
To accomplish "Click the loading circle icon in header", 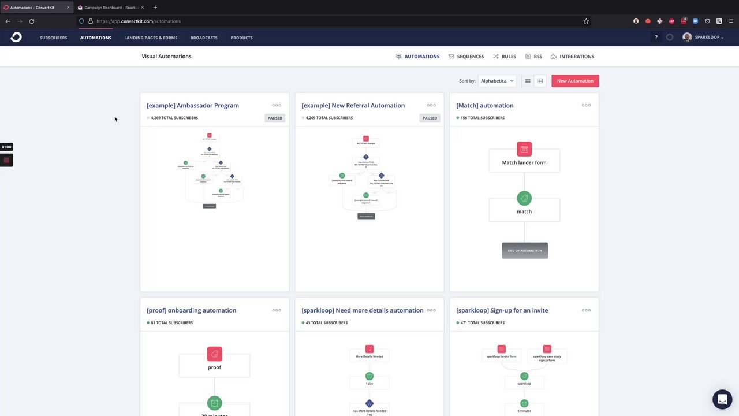I will pos(670,38).
